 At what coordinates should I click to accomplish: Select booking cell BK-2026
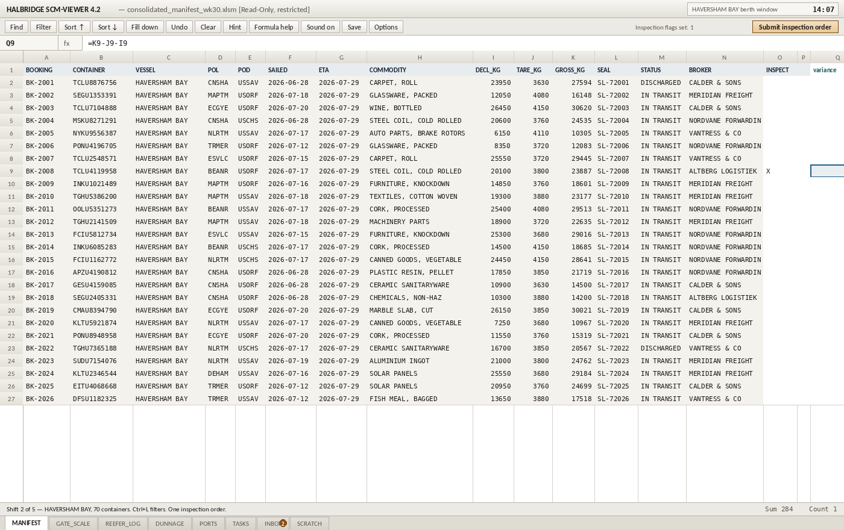46,399
